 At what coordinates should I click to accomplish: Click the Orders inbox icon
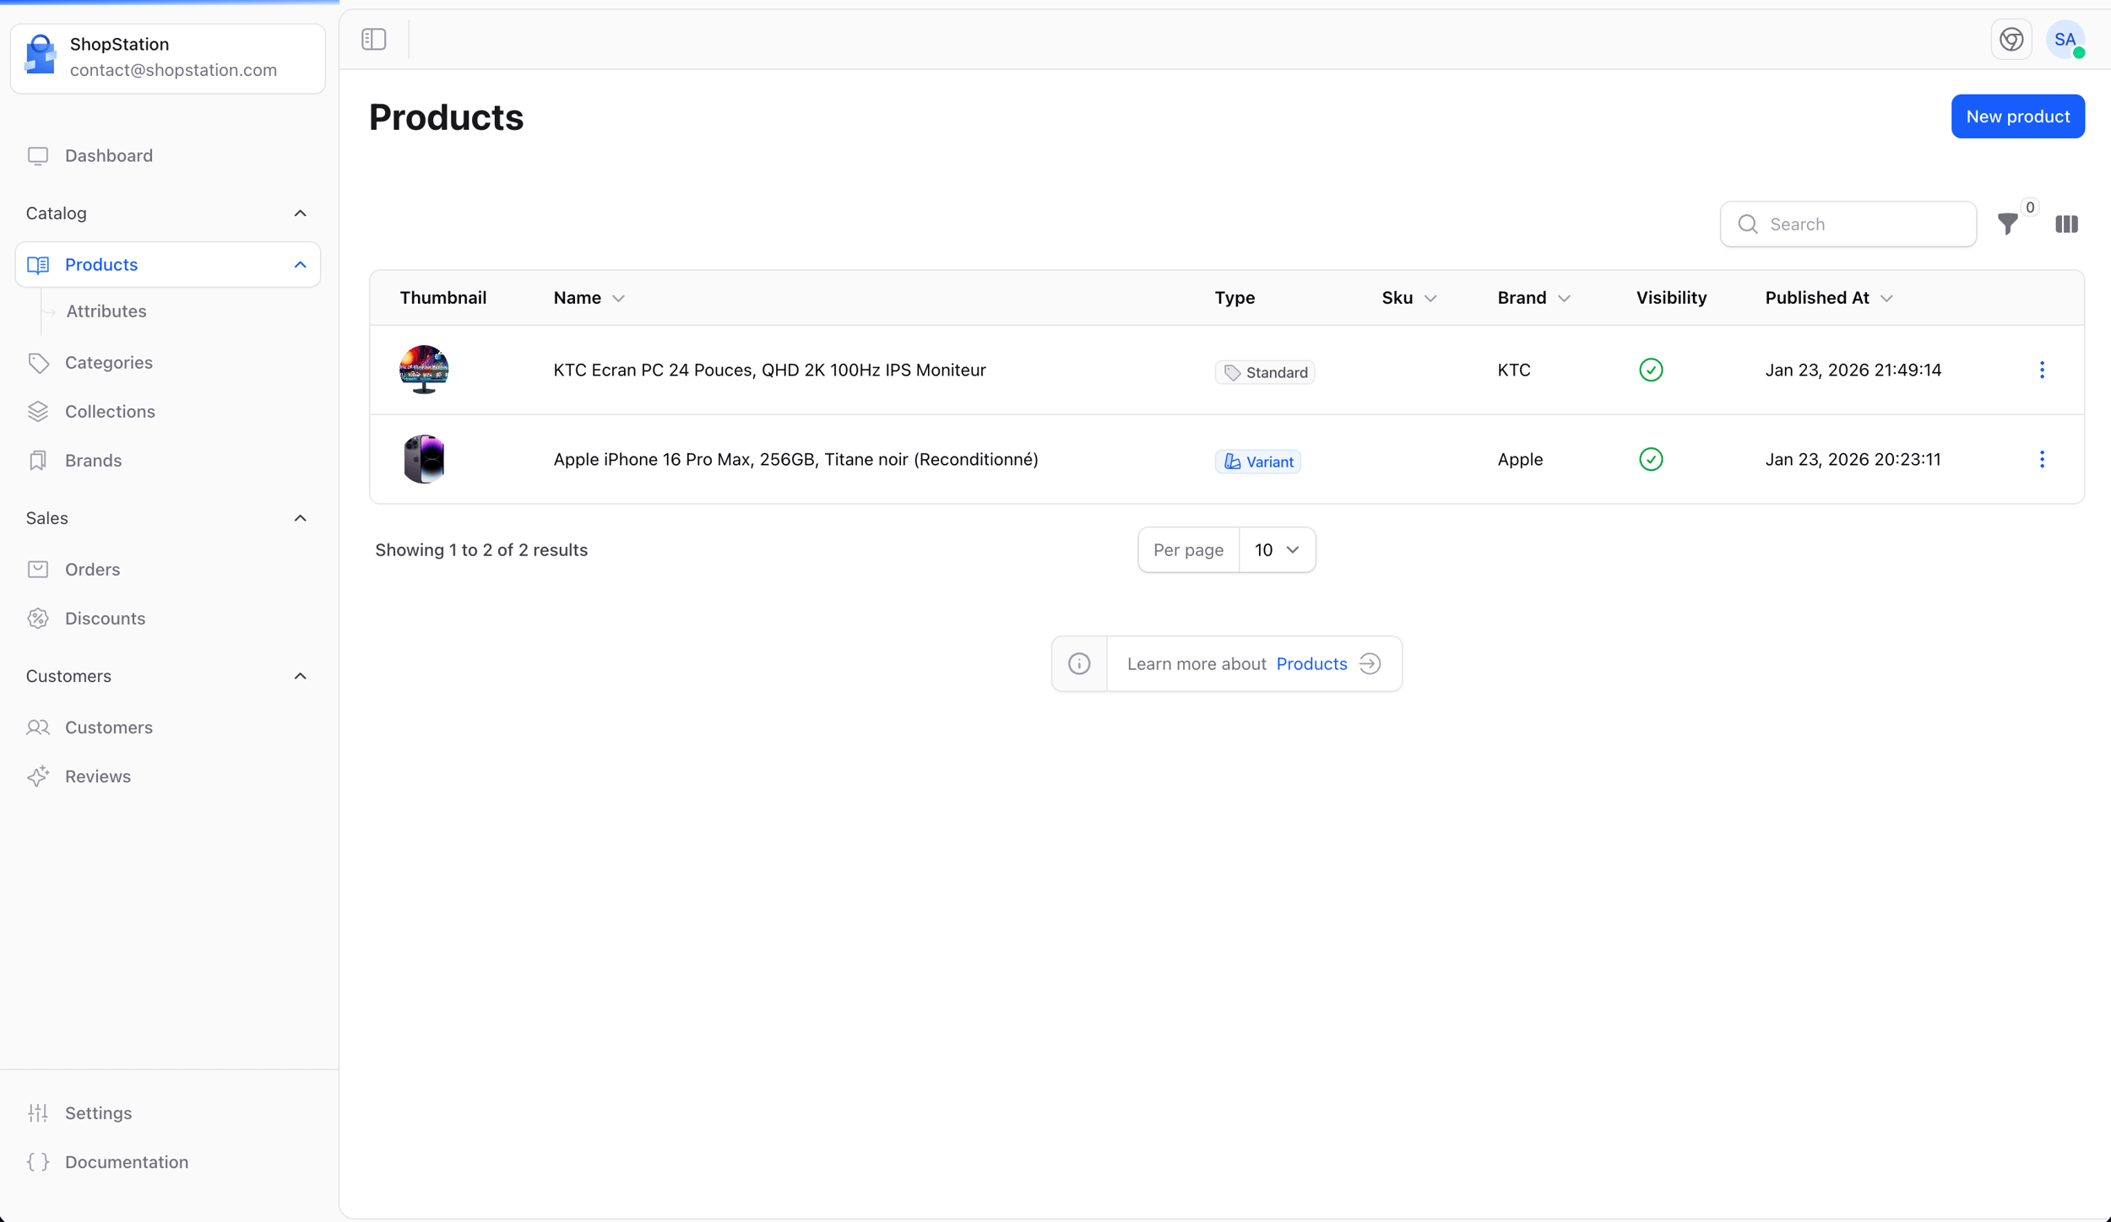(x=38, y=569)
